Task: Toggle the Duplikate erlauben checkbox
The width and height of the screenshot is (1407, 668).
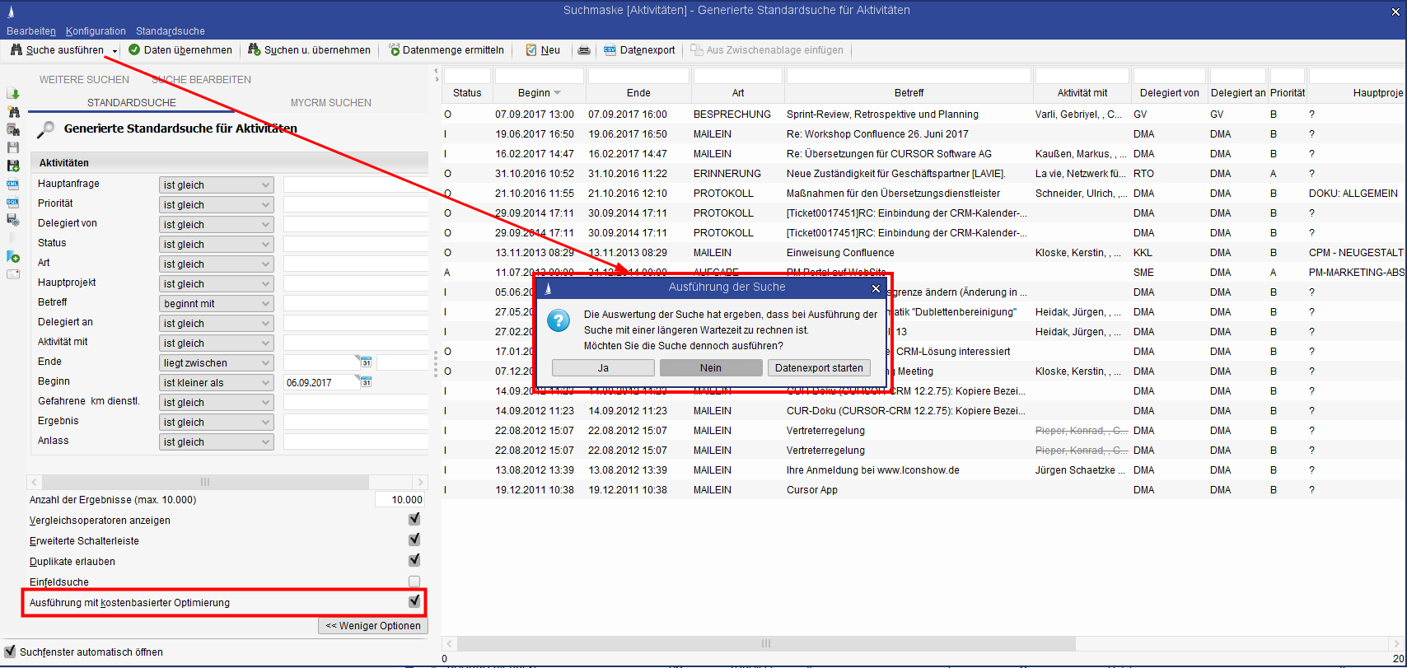Action: click(414, 561)
